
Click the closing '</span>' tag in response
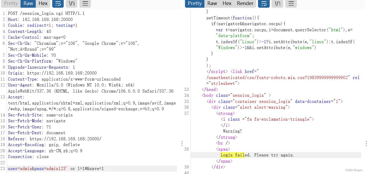tap(224, 161)
